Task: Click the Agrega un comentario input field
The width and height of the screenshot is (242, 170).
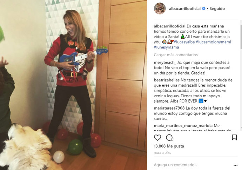Action: point(191,165)
